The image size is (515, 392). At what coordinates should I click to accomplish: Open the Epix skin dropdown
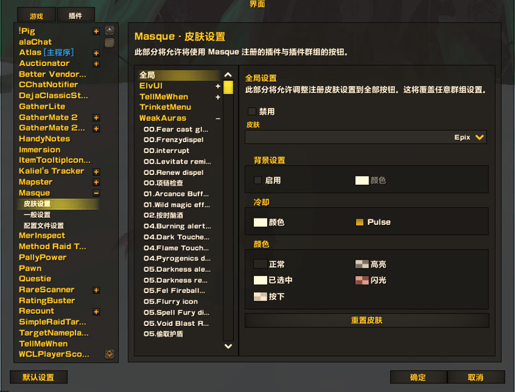pos(365,137)
